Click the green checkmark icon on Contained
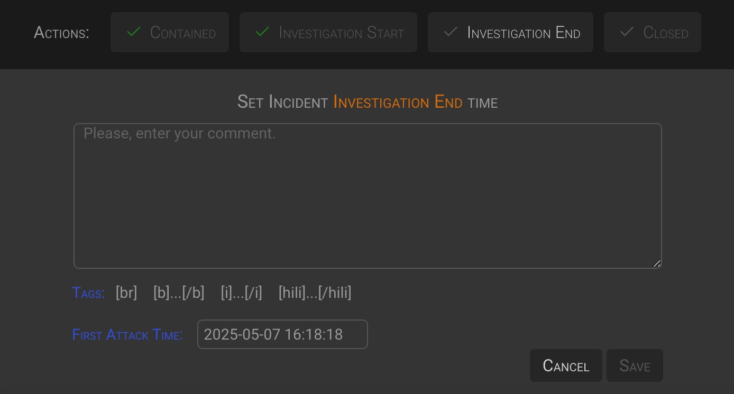The height and width of the screenshot is (394, 734). click(134, 32)
